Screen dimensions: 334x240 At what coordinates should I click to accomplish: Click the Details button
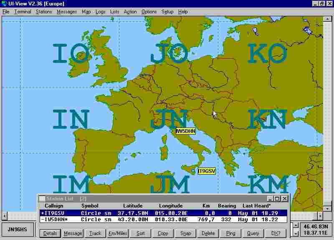pyautogui.click(x=50, y=233)
